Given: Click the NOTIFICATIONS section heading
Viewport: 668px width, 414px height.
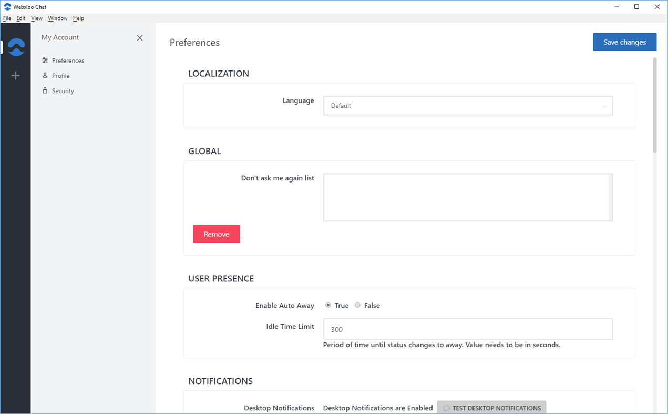Looking at the screenshot, I should [x=220, y=381].
